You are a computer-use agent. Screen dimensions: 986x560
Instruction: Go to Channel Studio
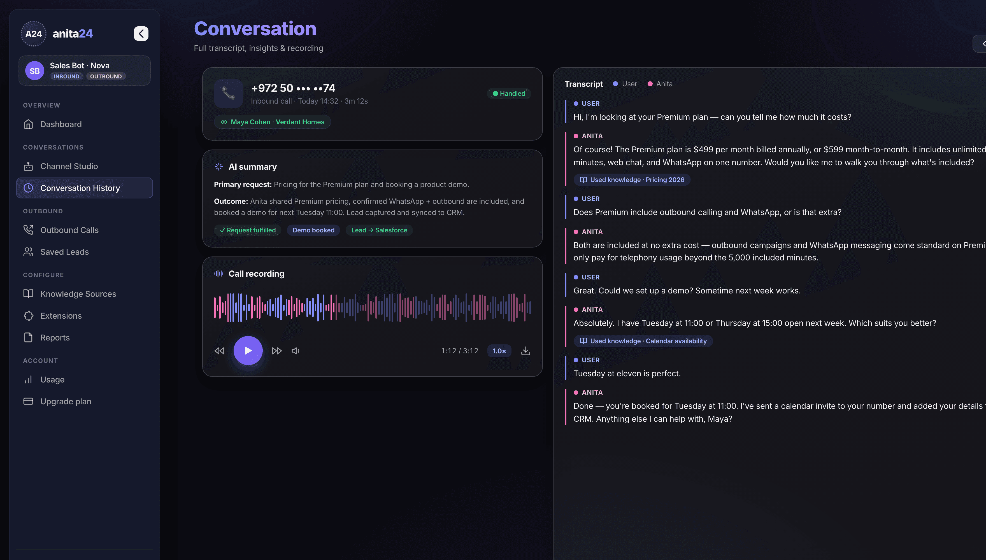(84, 166)
